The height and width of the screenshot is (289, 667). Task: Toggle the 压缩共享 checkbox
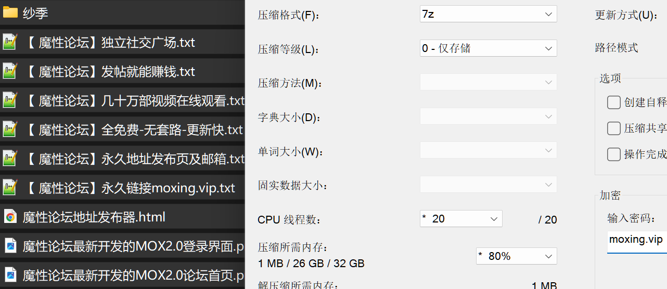(x=614, y=128)
